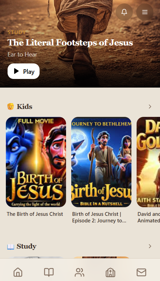Click the Kids section heading

24,107
